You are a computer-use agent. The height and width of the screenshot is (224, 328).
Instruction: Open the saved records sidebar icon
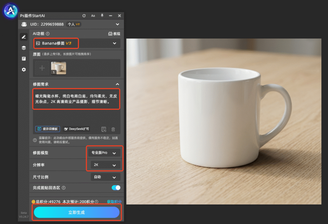(24, 59)
